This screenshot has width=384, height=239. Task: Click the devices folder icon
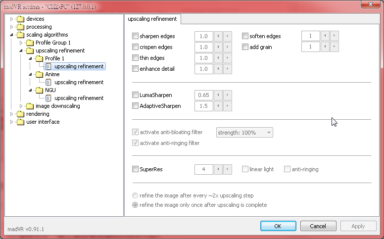21,19
